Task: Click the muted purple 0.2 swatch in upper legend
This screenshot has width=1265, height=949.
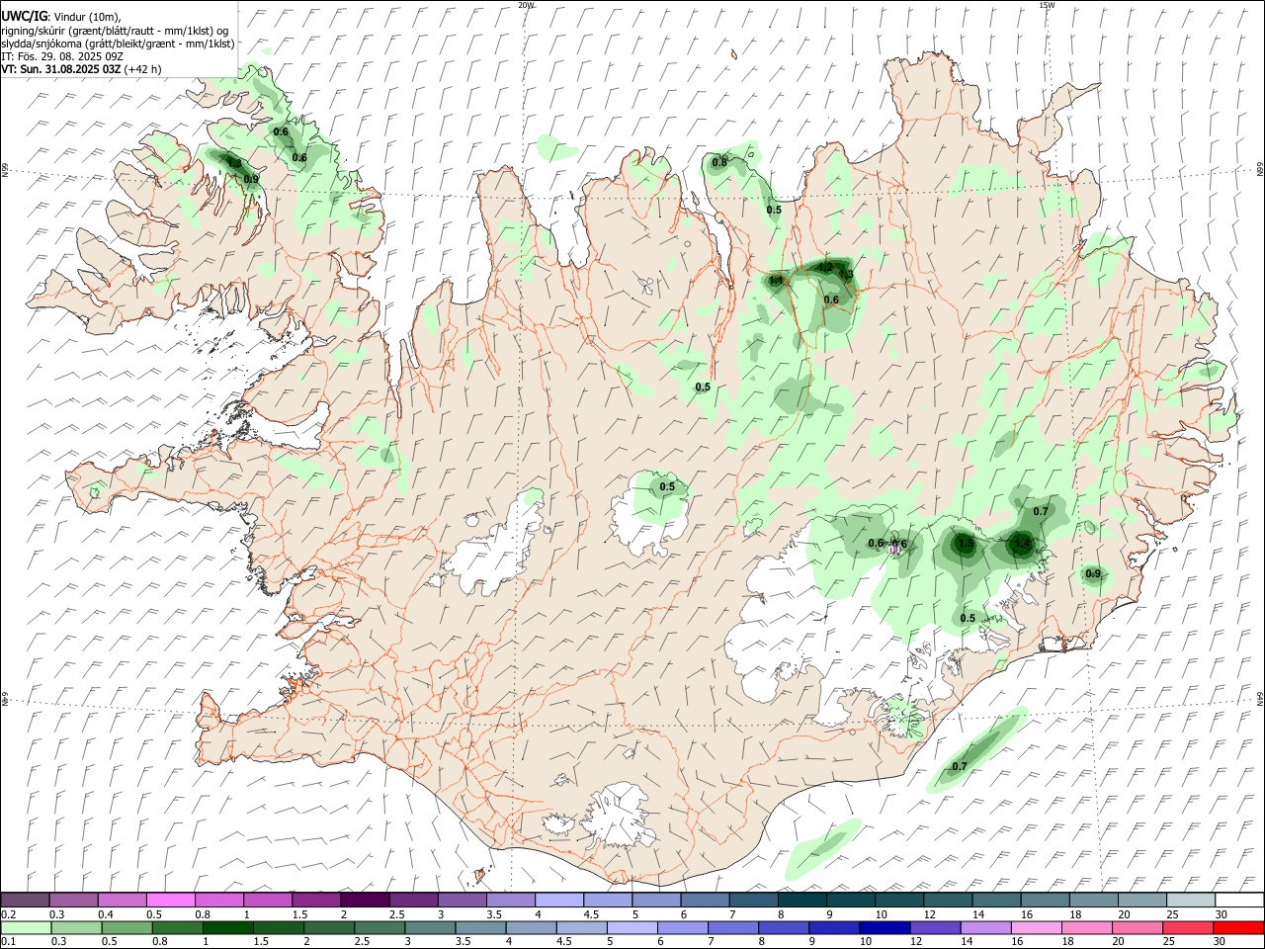Action: coord(25,901)
